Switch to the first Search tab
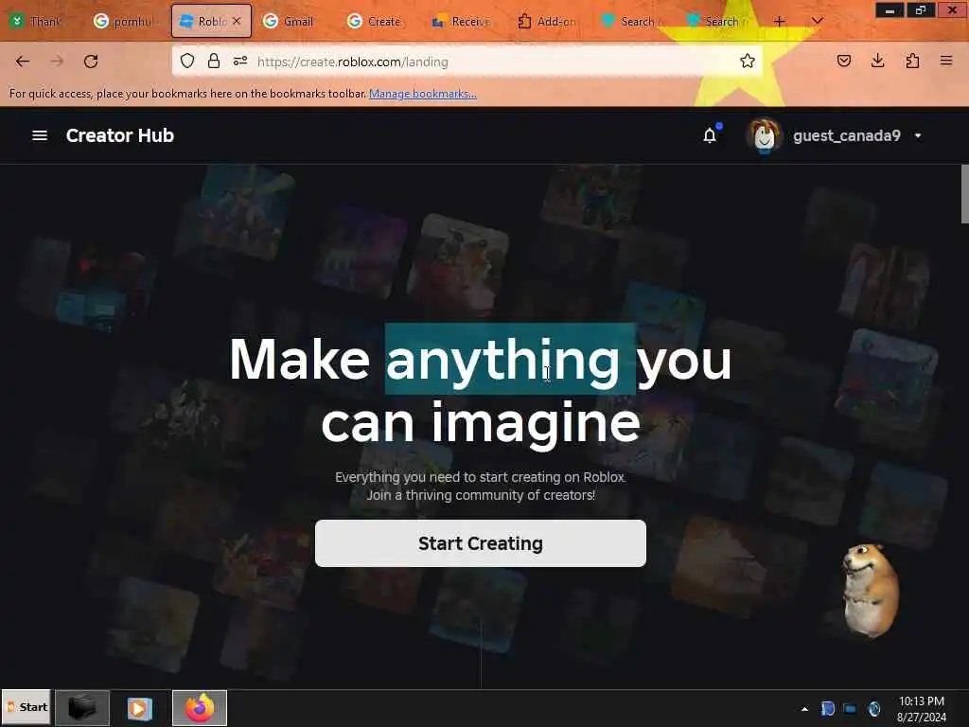969x727 pixels. 634,21
